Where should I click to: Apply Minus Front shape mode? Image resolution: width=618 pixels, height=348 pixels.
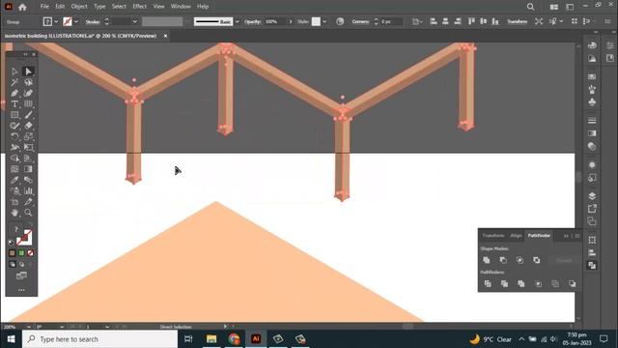click(x=503, y=260)
